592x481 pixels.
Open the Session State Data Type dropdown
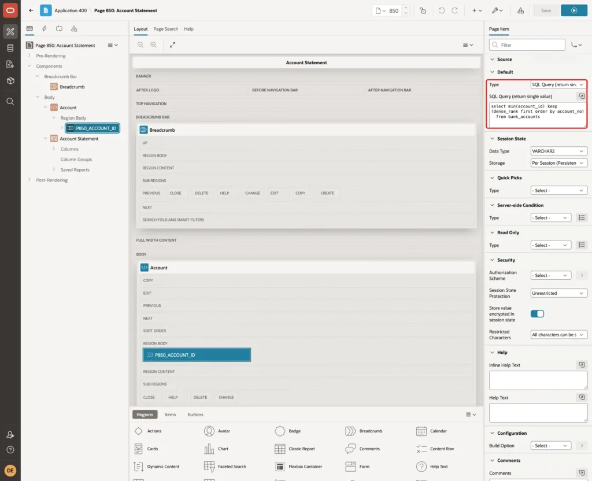tap(559, 151)
